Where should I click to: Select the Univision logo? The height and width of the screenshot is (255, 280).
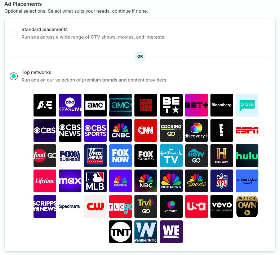coord(171,207)
